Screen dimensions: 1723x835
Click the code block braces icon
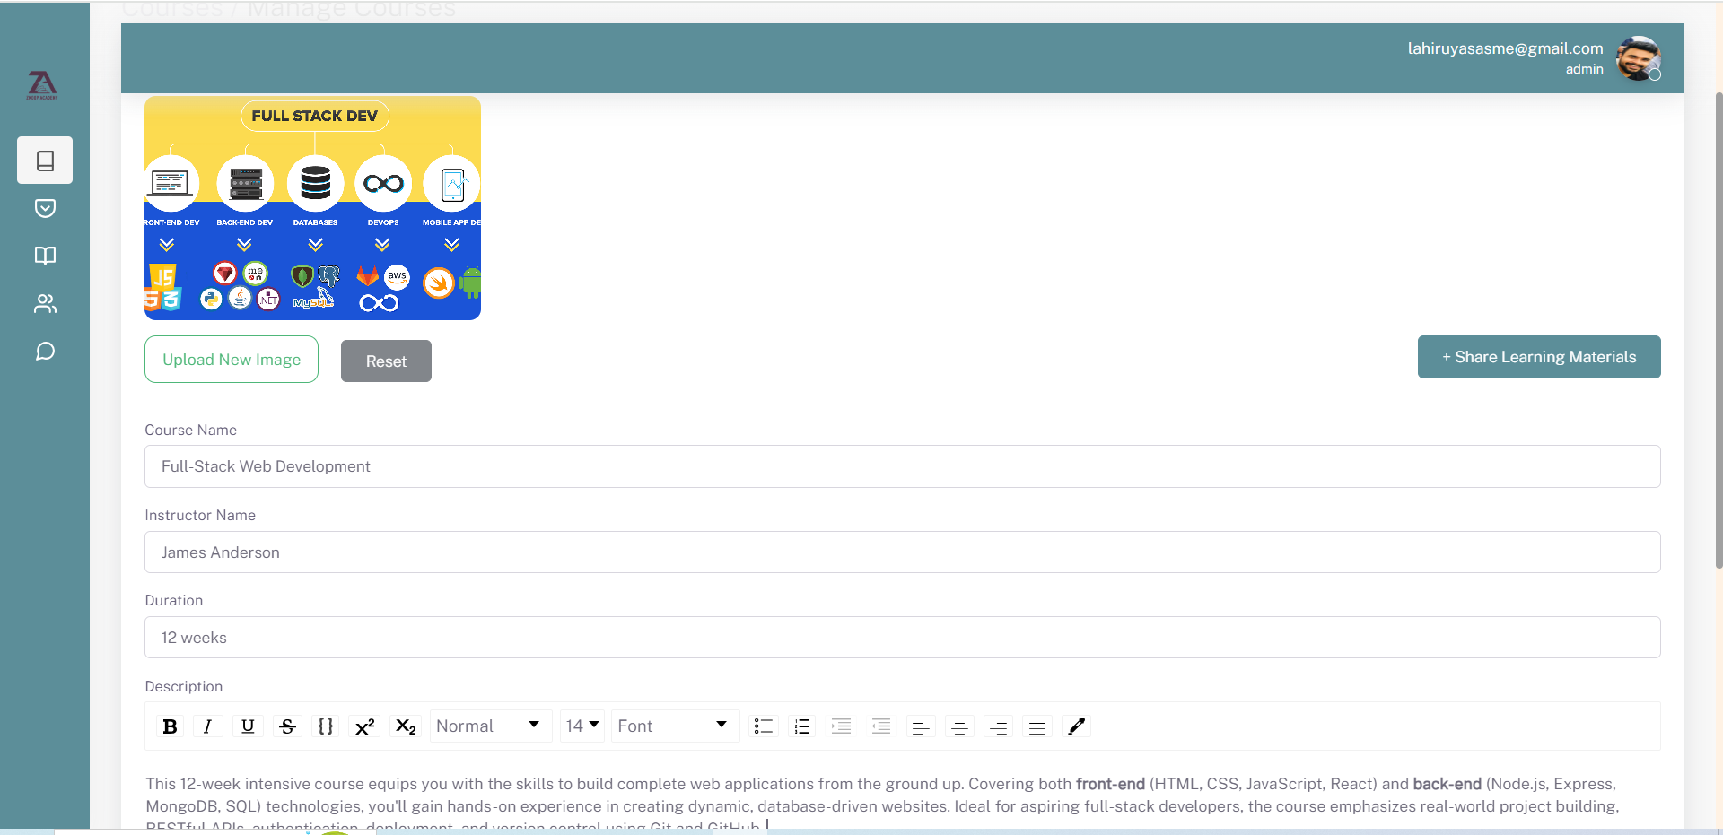(x=326, y=726)
